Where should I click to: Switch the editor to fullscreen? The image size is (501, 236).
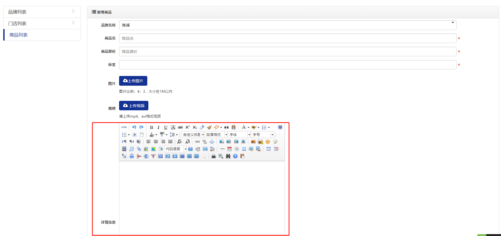pyautogui.click(x=280, y=127)
